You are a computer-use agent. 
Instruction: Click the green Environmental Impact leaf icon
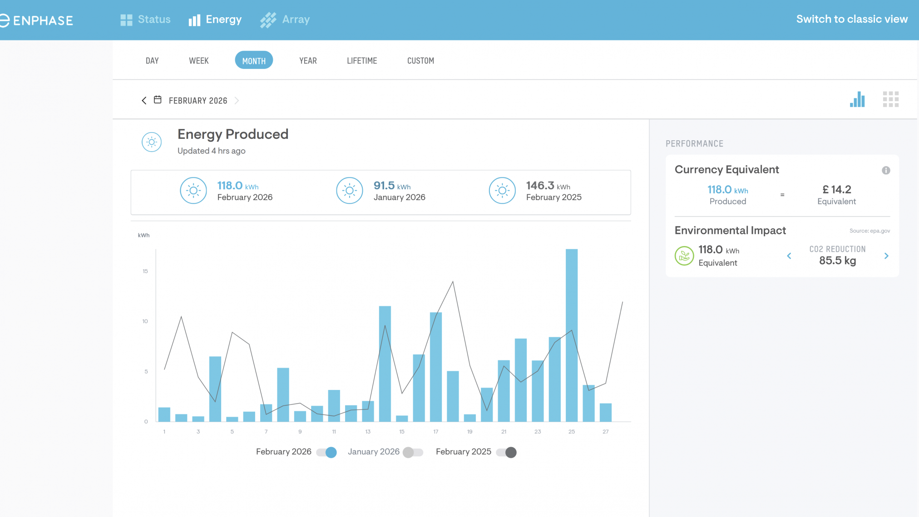684,256
